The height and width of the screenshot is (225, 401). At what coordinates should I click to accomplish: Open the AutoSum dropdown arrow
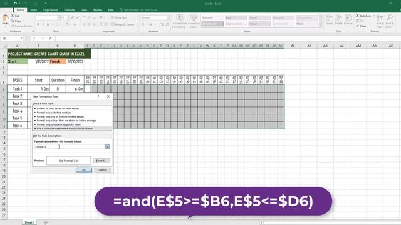(373, 16)
